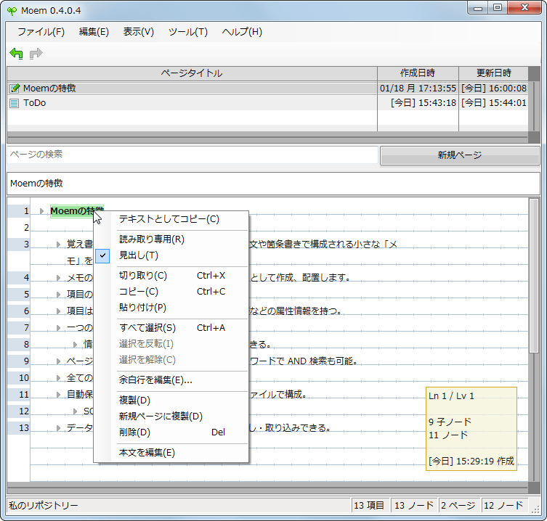
Task: Click 13 項目 in status bar
Action: click(369, 506)
